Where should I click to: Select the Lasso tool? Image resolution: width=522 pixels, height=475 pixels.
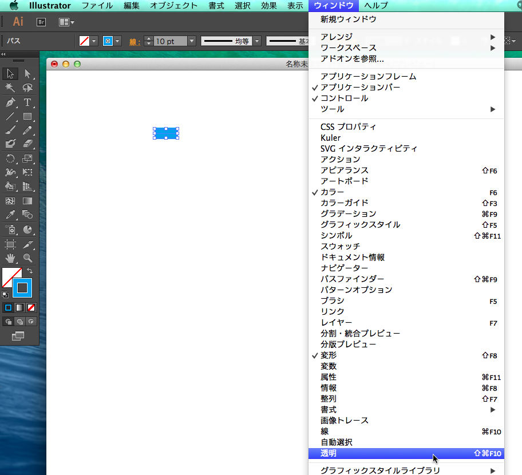click(27, 88)
